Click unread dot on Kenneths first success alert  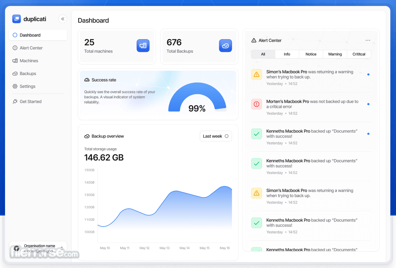(368, 134)
